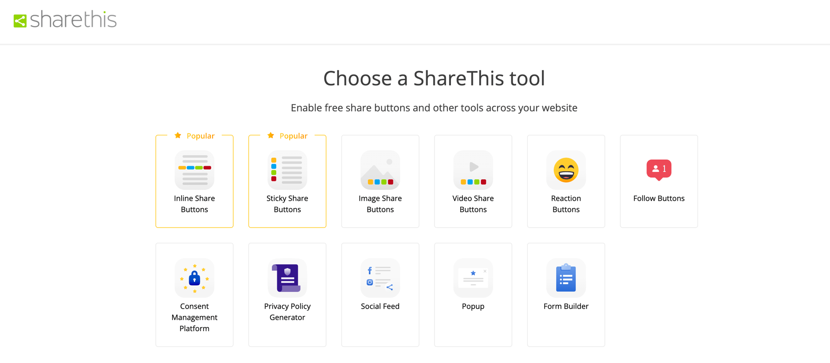830x363 pixels.
Task: Click the blue Form Builder clipboard icon
Action: tap(566, 278)
